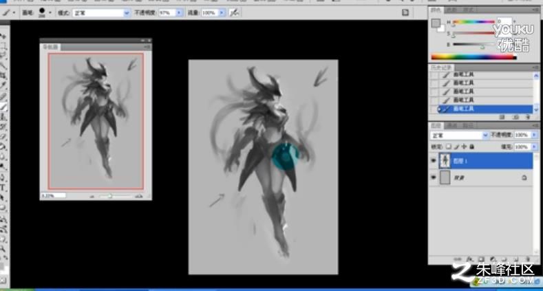The height and width of the screenshot is (291, 543).
Task: Click the Background layer thumbnail
Action: 445,177
